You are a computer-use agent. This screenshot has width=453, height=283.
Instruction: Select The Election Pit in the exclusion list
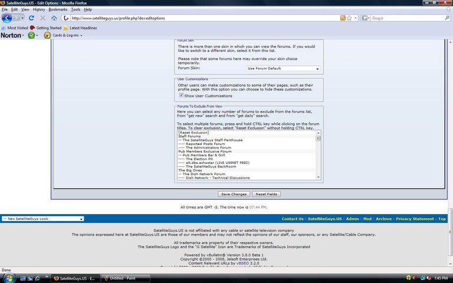coord(199,159)
